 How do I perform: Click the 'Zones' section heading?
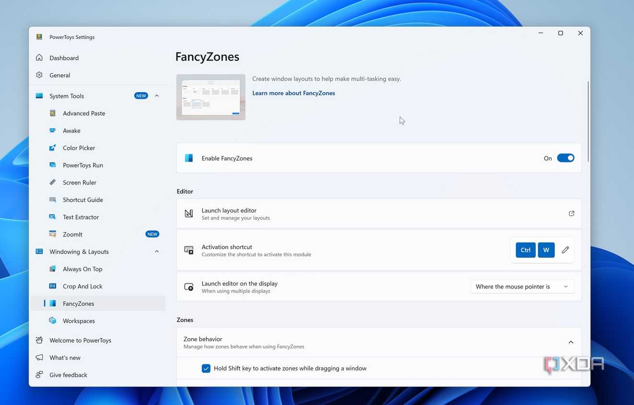(185, 320)
